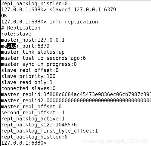Click the slaveof 127.0.0.1 6379 command line
This screenshot has width=151, height=146.
click(x=58, y=10)
